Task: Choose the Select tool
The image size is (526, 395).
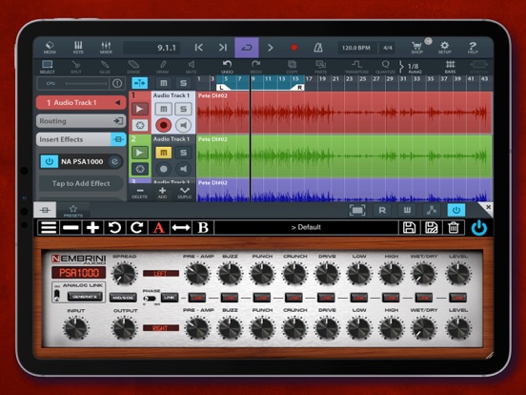Action: point(48,67)
